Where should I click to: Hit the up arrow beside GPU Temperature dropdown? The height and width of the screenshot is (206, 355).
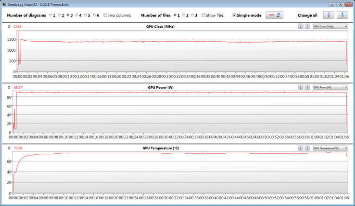coord(301,149)
